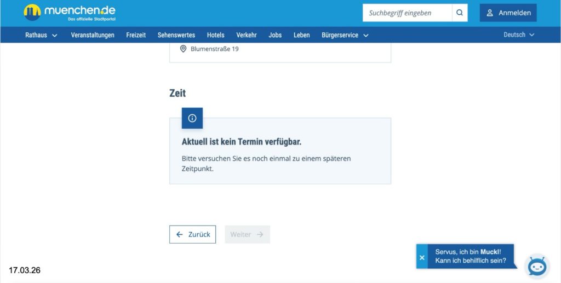Screen dimensions: 561x283
Task: Click the location pin icon by Blumenstraße 19
Action: pyautogui.click(x=184, y=49)
